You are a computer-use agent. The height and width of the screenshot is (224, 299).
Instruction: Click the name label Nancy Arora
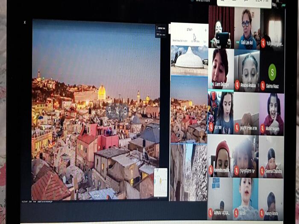[x=271, y=213]
